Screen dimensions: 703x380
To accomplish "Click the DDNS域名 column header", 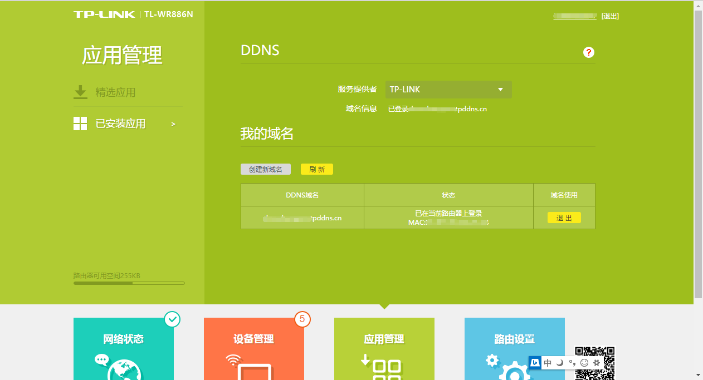I will click(302, 195).
